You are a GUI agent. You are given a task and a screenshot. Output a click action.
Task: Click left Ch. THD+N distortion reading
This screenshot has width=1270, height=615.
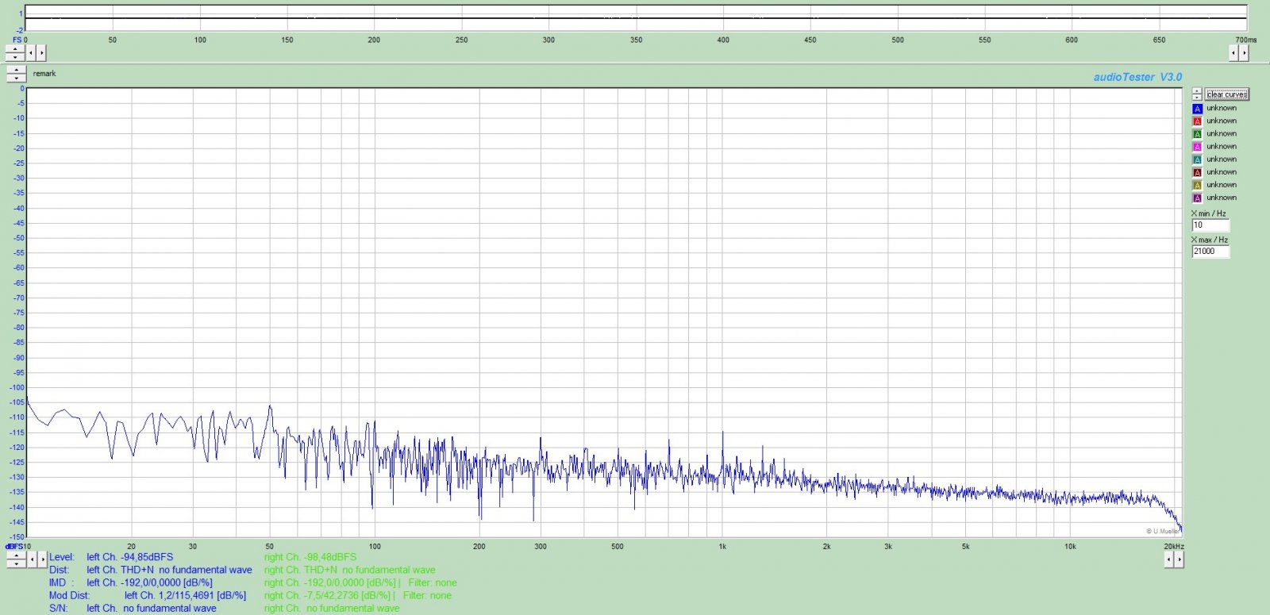169,570
